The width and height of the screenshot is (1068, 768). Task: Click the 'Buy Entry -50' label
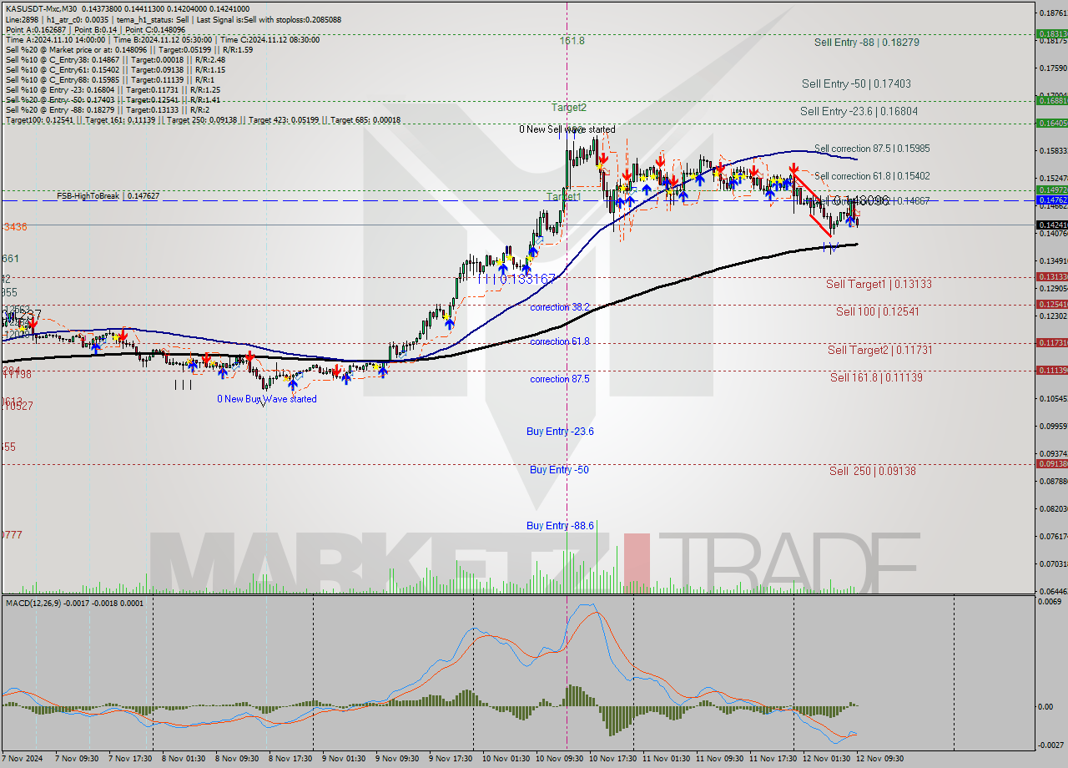tap(559, 469)
